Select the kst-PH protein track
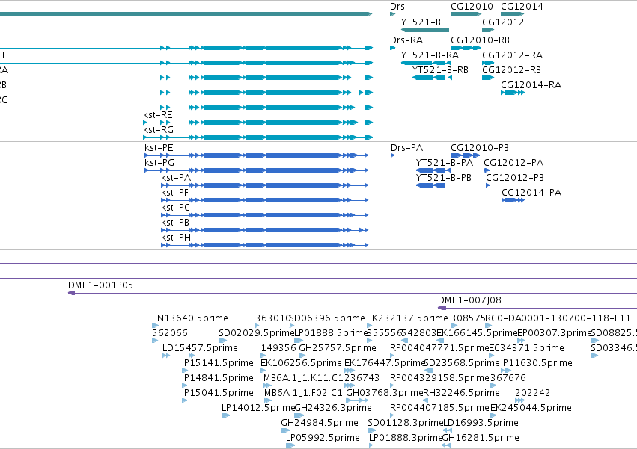The width and height of the screenshot is (637, 449). [x=264, y=245]
